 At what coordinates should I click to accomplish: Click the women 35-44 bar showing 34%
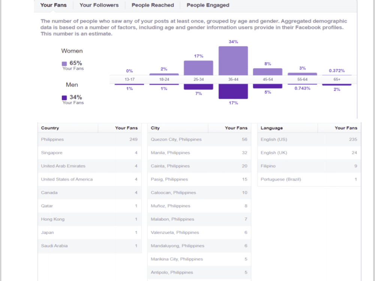[x=233, y=61]
